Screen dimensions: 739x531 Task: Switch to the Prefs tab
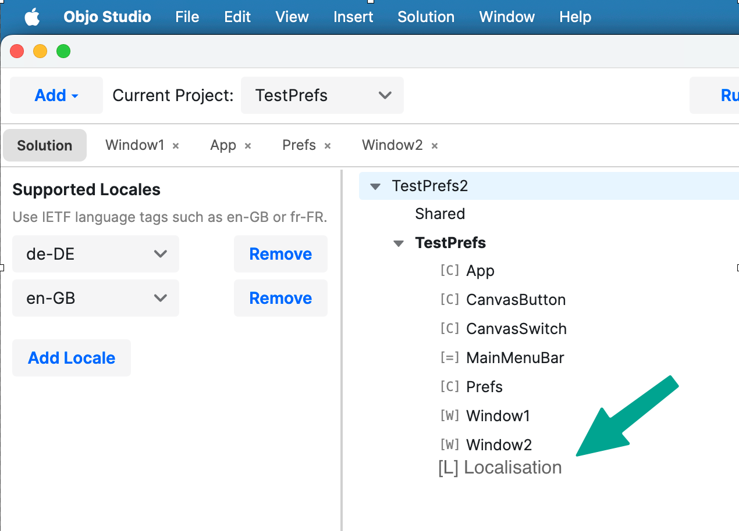pos(299,145)
